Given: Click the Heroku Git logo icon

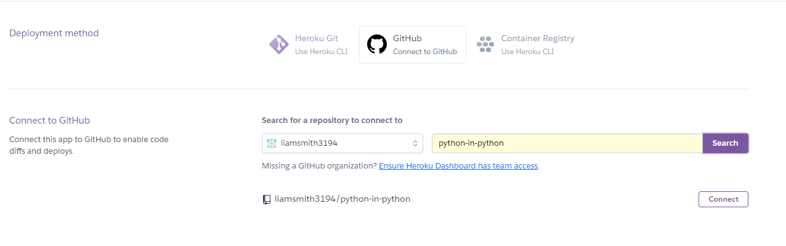Looking at the screenshot, I should (x=279, y=45).
